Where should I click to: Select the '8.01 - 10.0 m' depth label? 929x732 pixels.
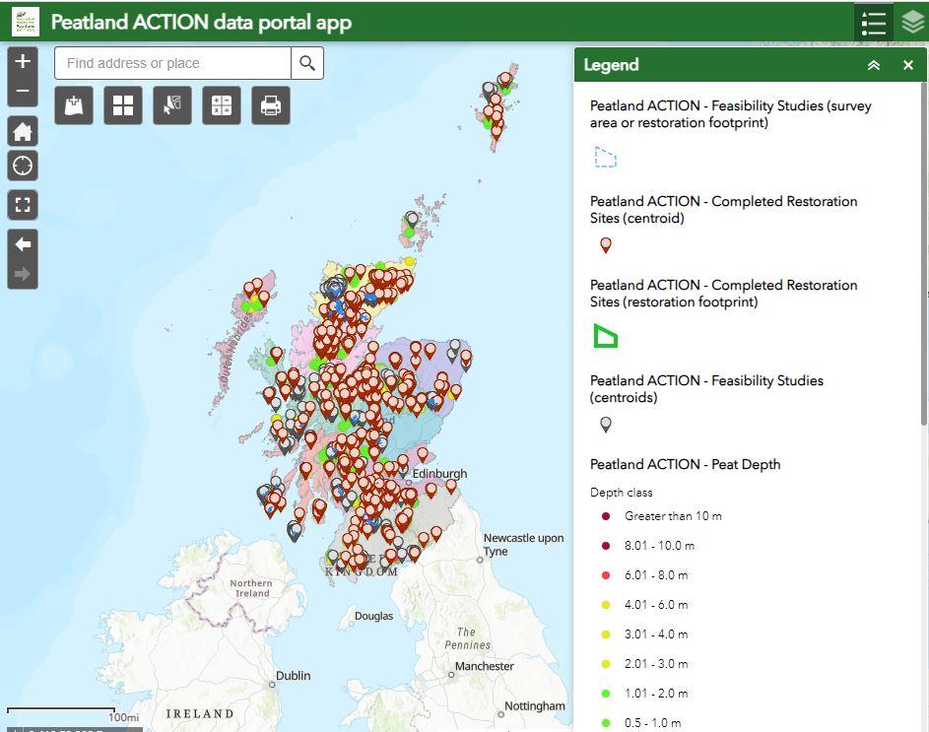659,545
